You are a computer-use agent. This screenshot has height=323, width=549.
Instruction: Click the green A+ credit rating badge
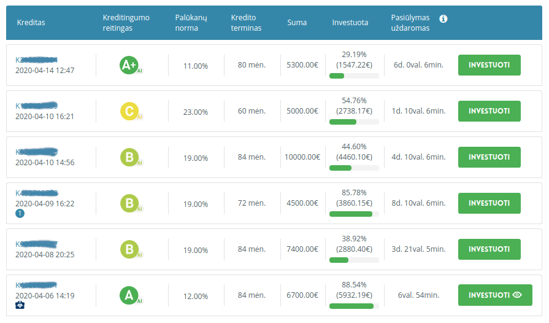coord(128,66)
